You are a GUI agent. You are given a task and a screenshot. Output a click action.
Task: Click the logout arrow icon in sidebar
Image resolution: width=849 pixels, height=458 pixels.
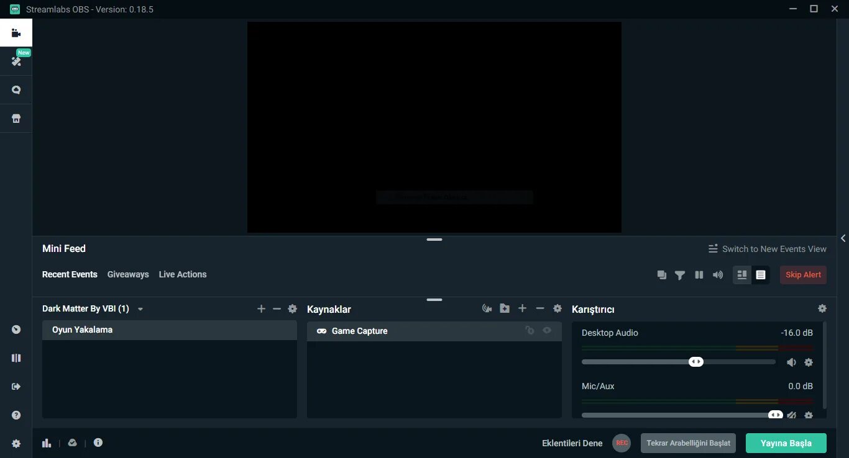(16, 387)
